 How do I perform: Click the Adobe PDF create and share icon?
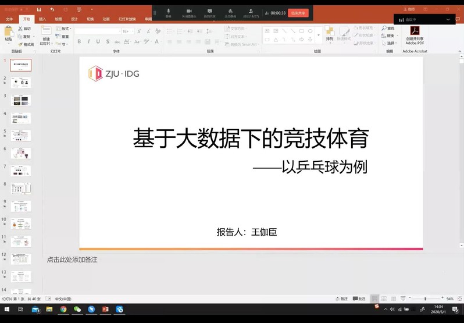point(415,32)
